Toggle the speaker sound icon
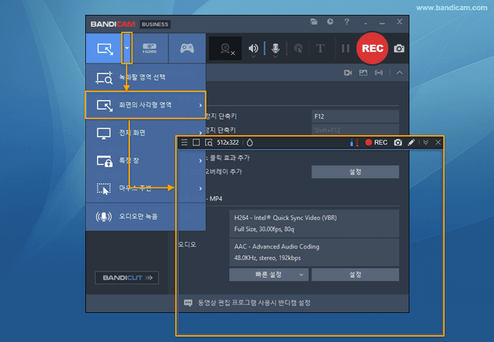Image resolution: width=494 pixels, height=342 pixels. coord(253,48)
